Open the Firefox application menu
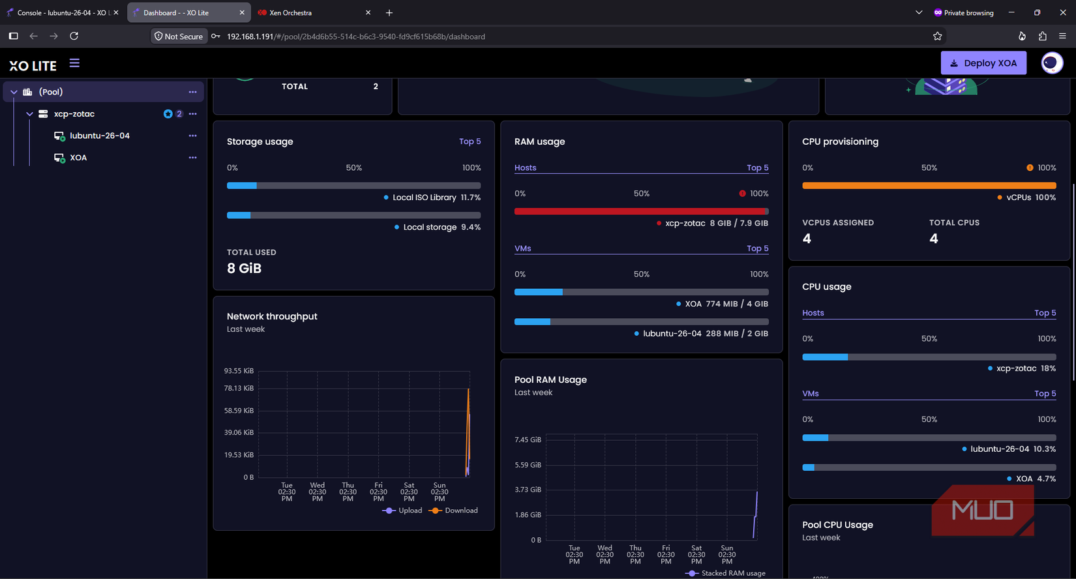1076x579 pixels. (1062, 37)
